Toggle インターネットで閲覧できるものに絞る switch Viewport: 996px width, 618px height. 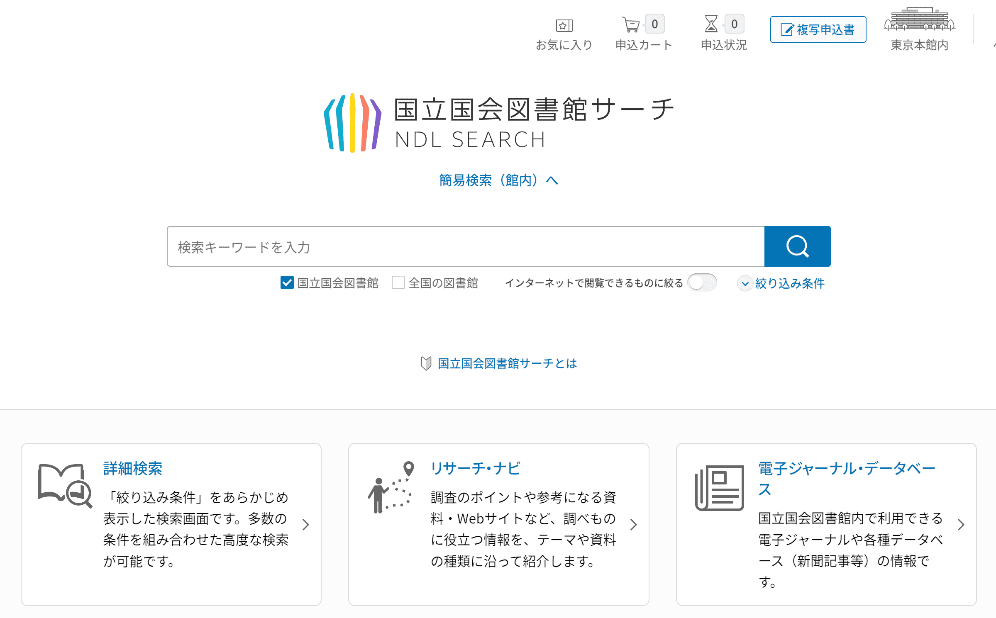[702, 283]
